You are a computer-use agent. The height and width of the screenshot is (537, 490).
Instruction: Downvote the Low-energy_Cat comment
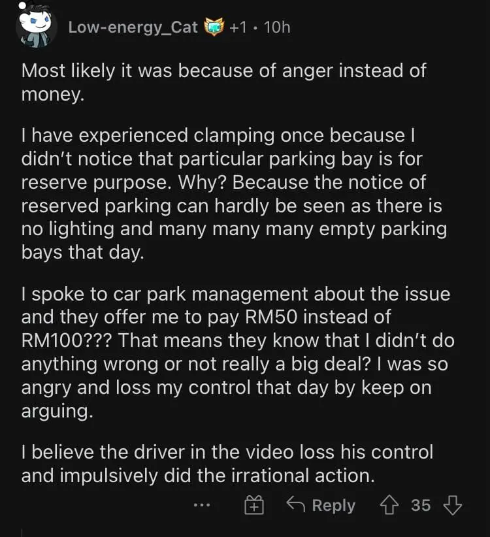click(452, 505)
